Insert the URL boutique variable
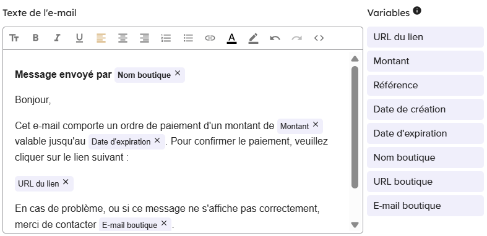487x236 pixels. click(425, 182)
